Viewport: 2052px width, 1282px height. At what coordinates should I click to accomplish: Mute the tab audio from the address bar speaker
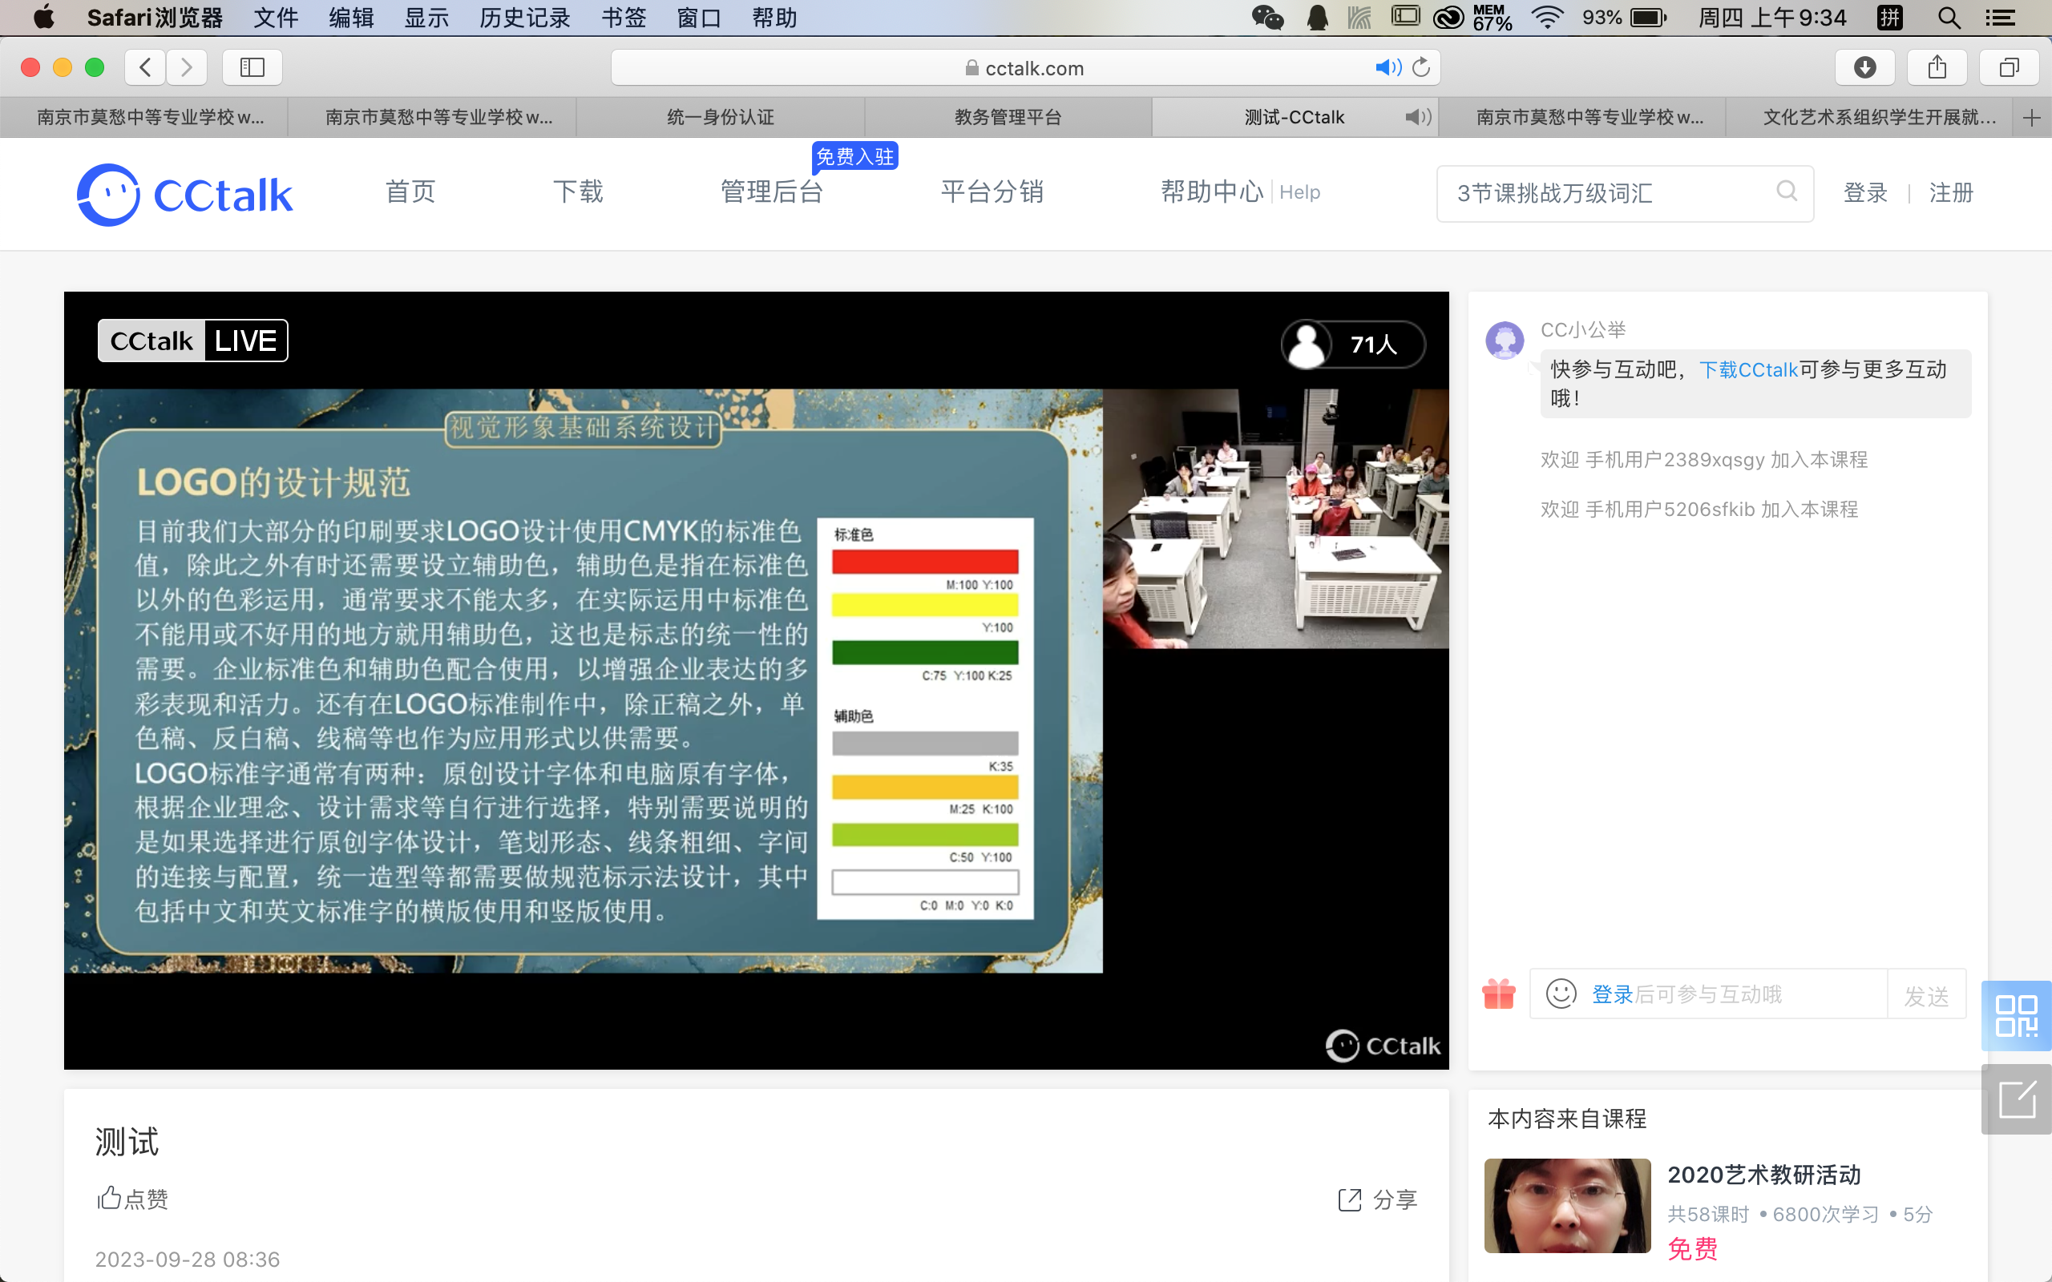coord(1388,68)
